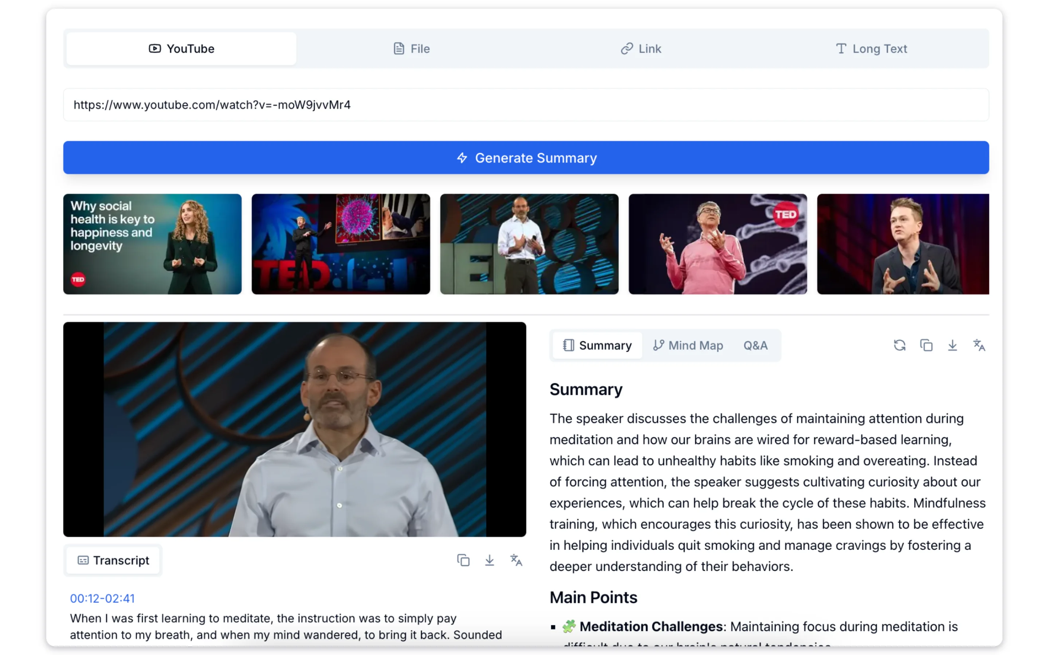Choose the Link input tab
1049x655 pixels.
pos(641,48)
